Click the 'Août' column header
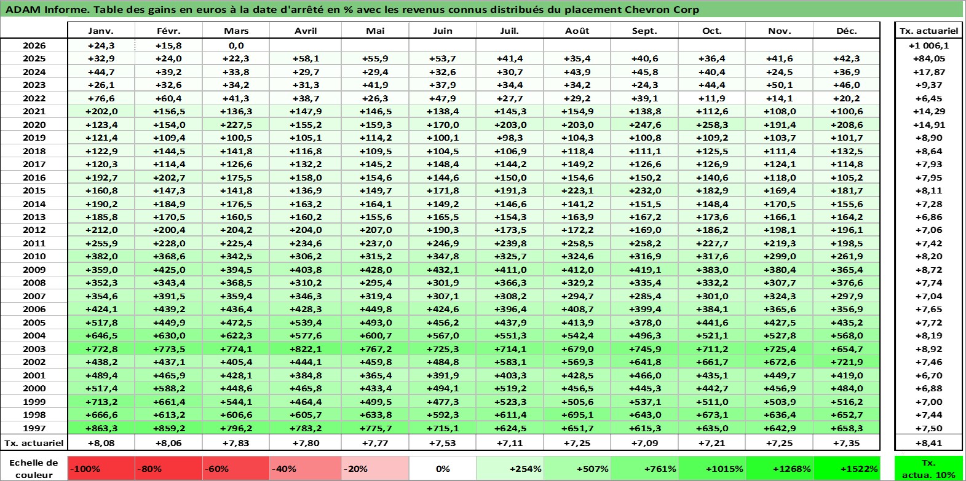This screenshot has width=966, height=481. pos(577,31)
